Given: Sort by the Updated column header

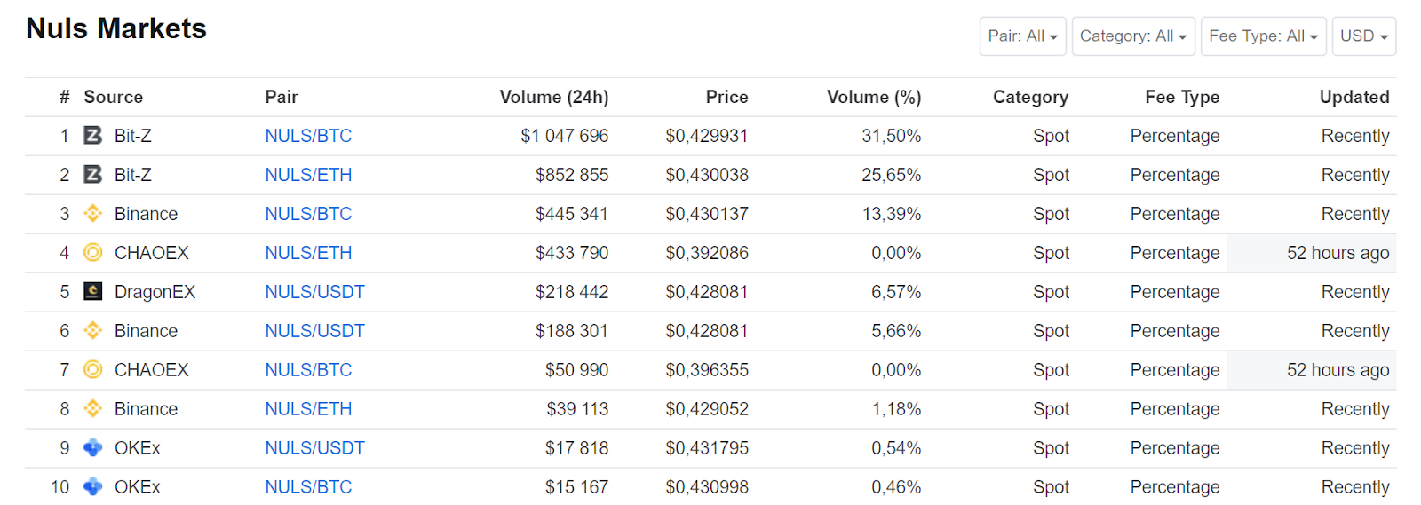Looking at the screenshot, I should pos(1354,97).
